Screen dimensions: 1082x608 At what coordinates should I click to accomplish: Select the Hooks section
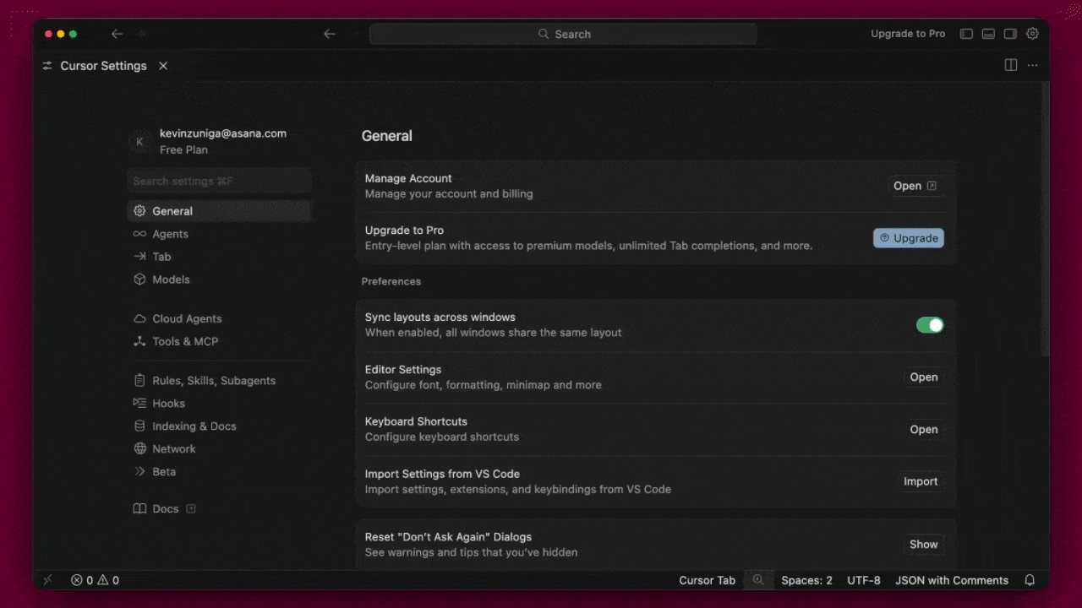click(x=220, y=404)
